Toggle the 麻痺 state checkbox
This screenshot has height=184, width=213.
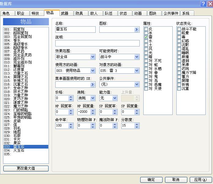click(x=179, y=57)
